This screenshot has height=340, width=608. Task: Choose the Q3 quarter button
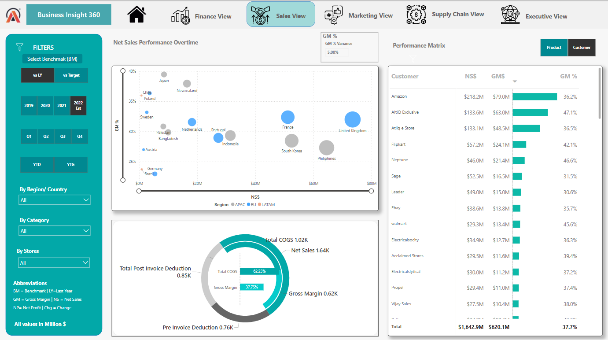(63, 137)
